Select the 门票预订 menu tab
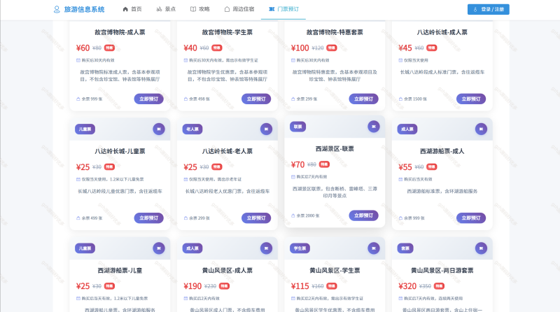Image resolution: width=560 pixels, height=312 pixels. click(283, 9)
